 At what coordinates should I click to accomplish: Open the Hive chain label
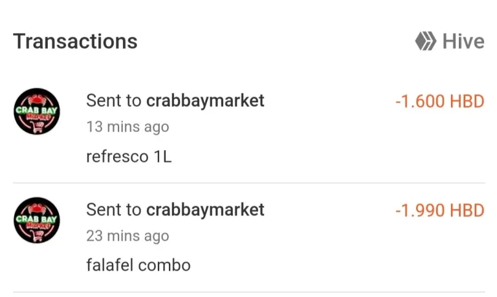click(x=450, y=41)
